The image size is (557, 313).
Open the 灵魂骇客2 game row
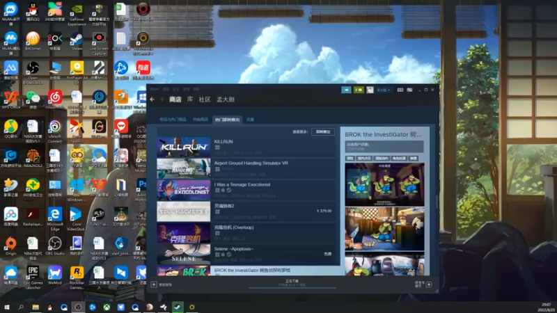coord(246,211)
